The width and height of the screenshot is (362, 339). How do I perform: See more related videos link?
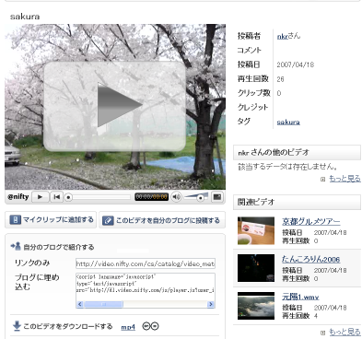[344, 332]
